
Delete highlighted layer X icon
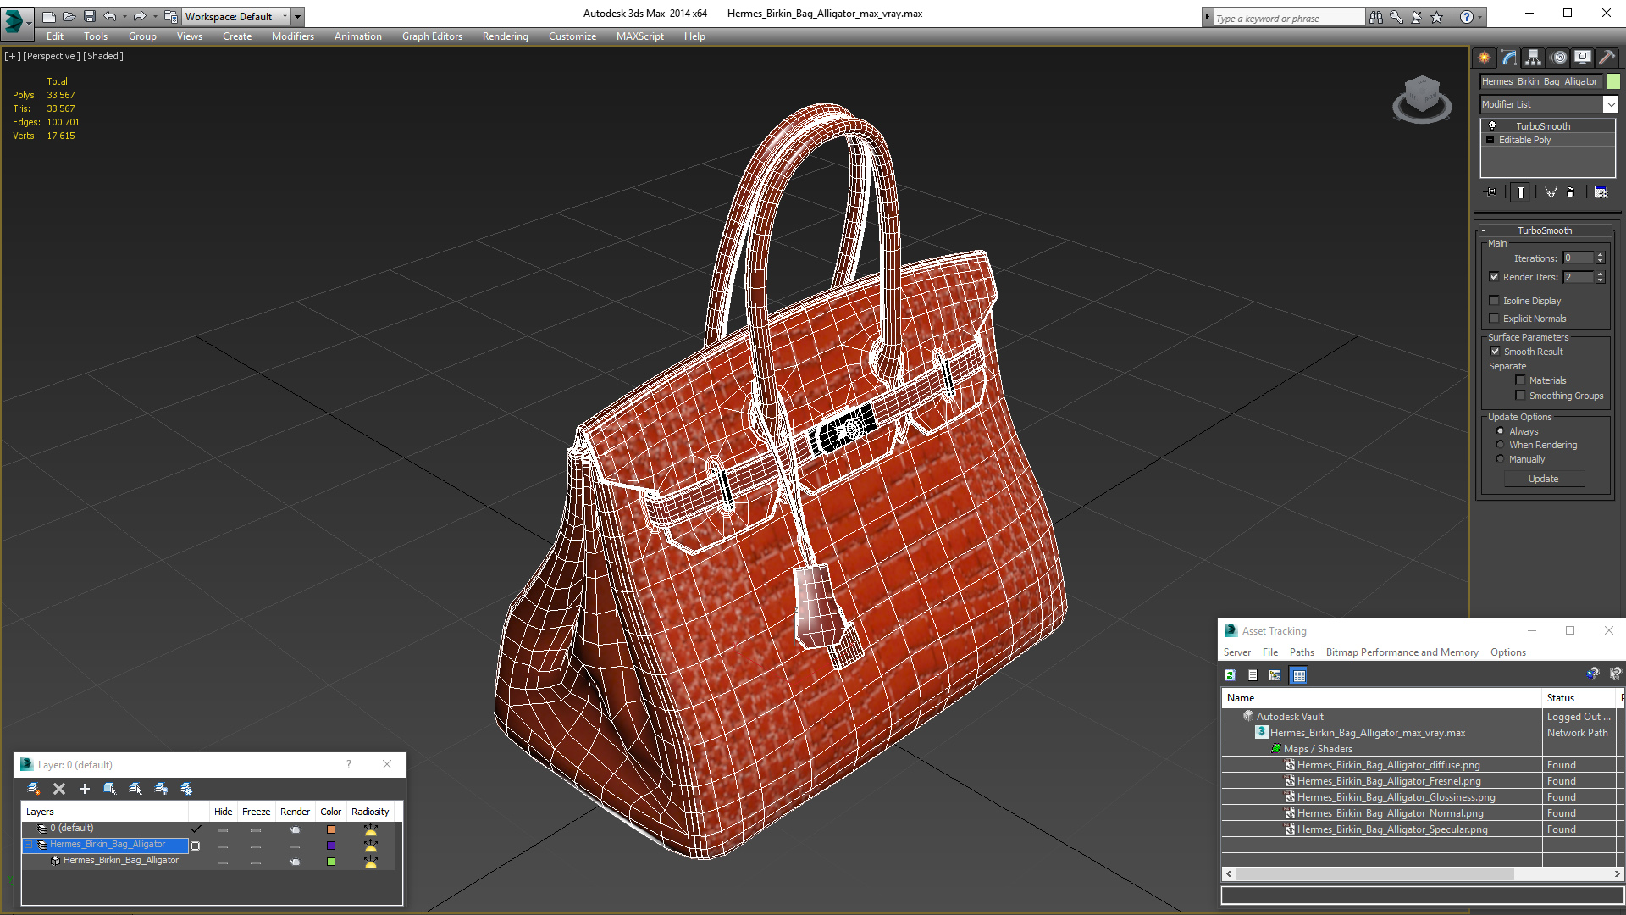pyautogui.click(x=59, y=789)
